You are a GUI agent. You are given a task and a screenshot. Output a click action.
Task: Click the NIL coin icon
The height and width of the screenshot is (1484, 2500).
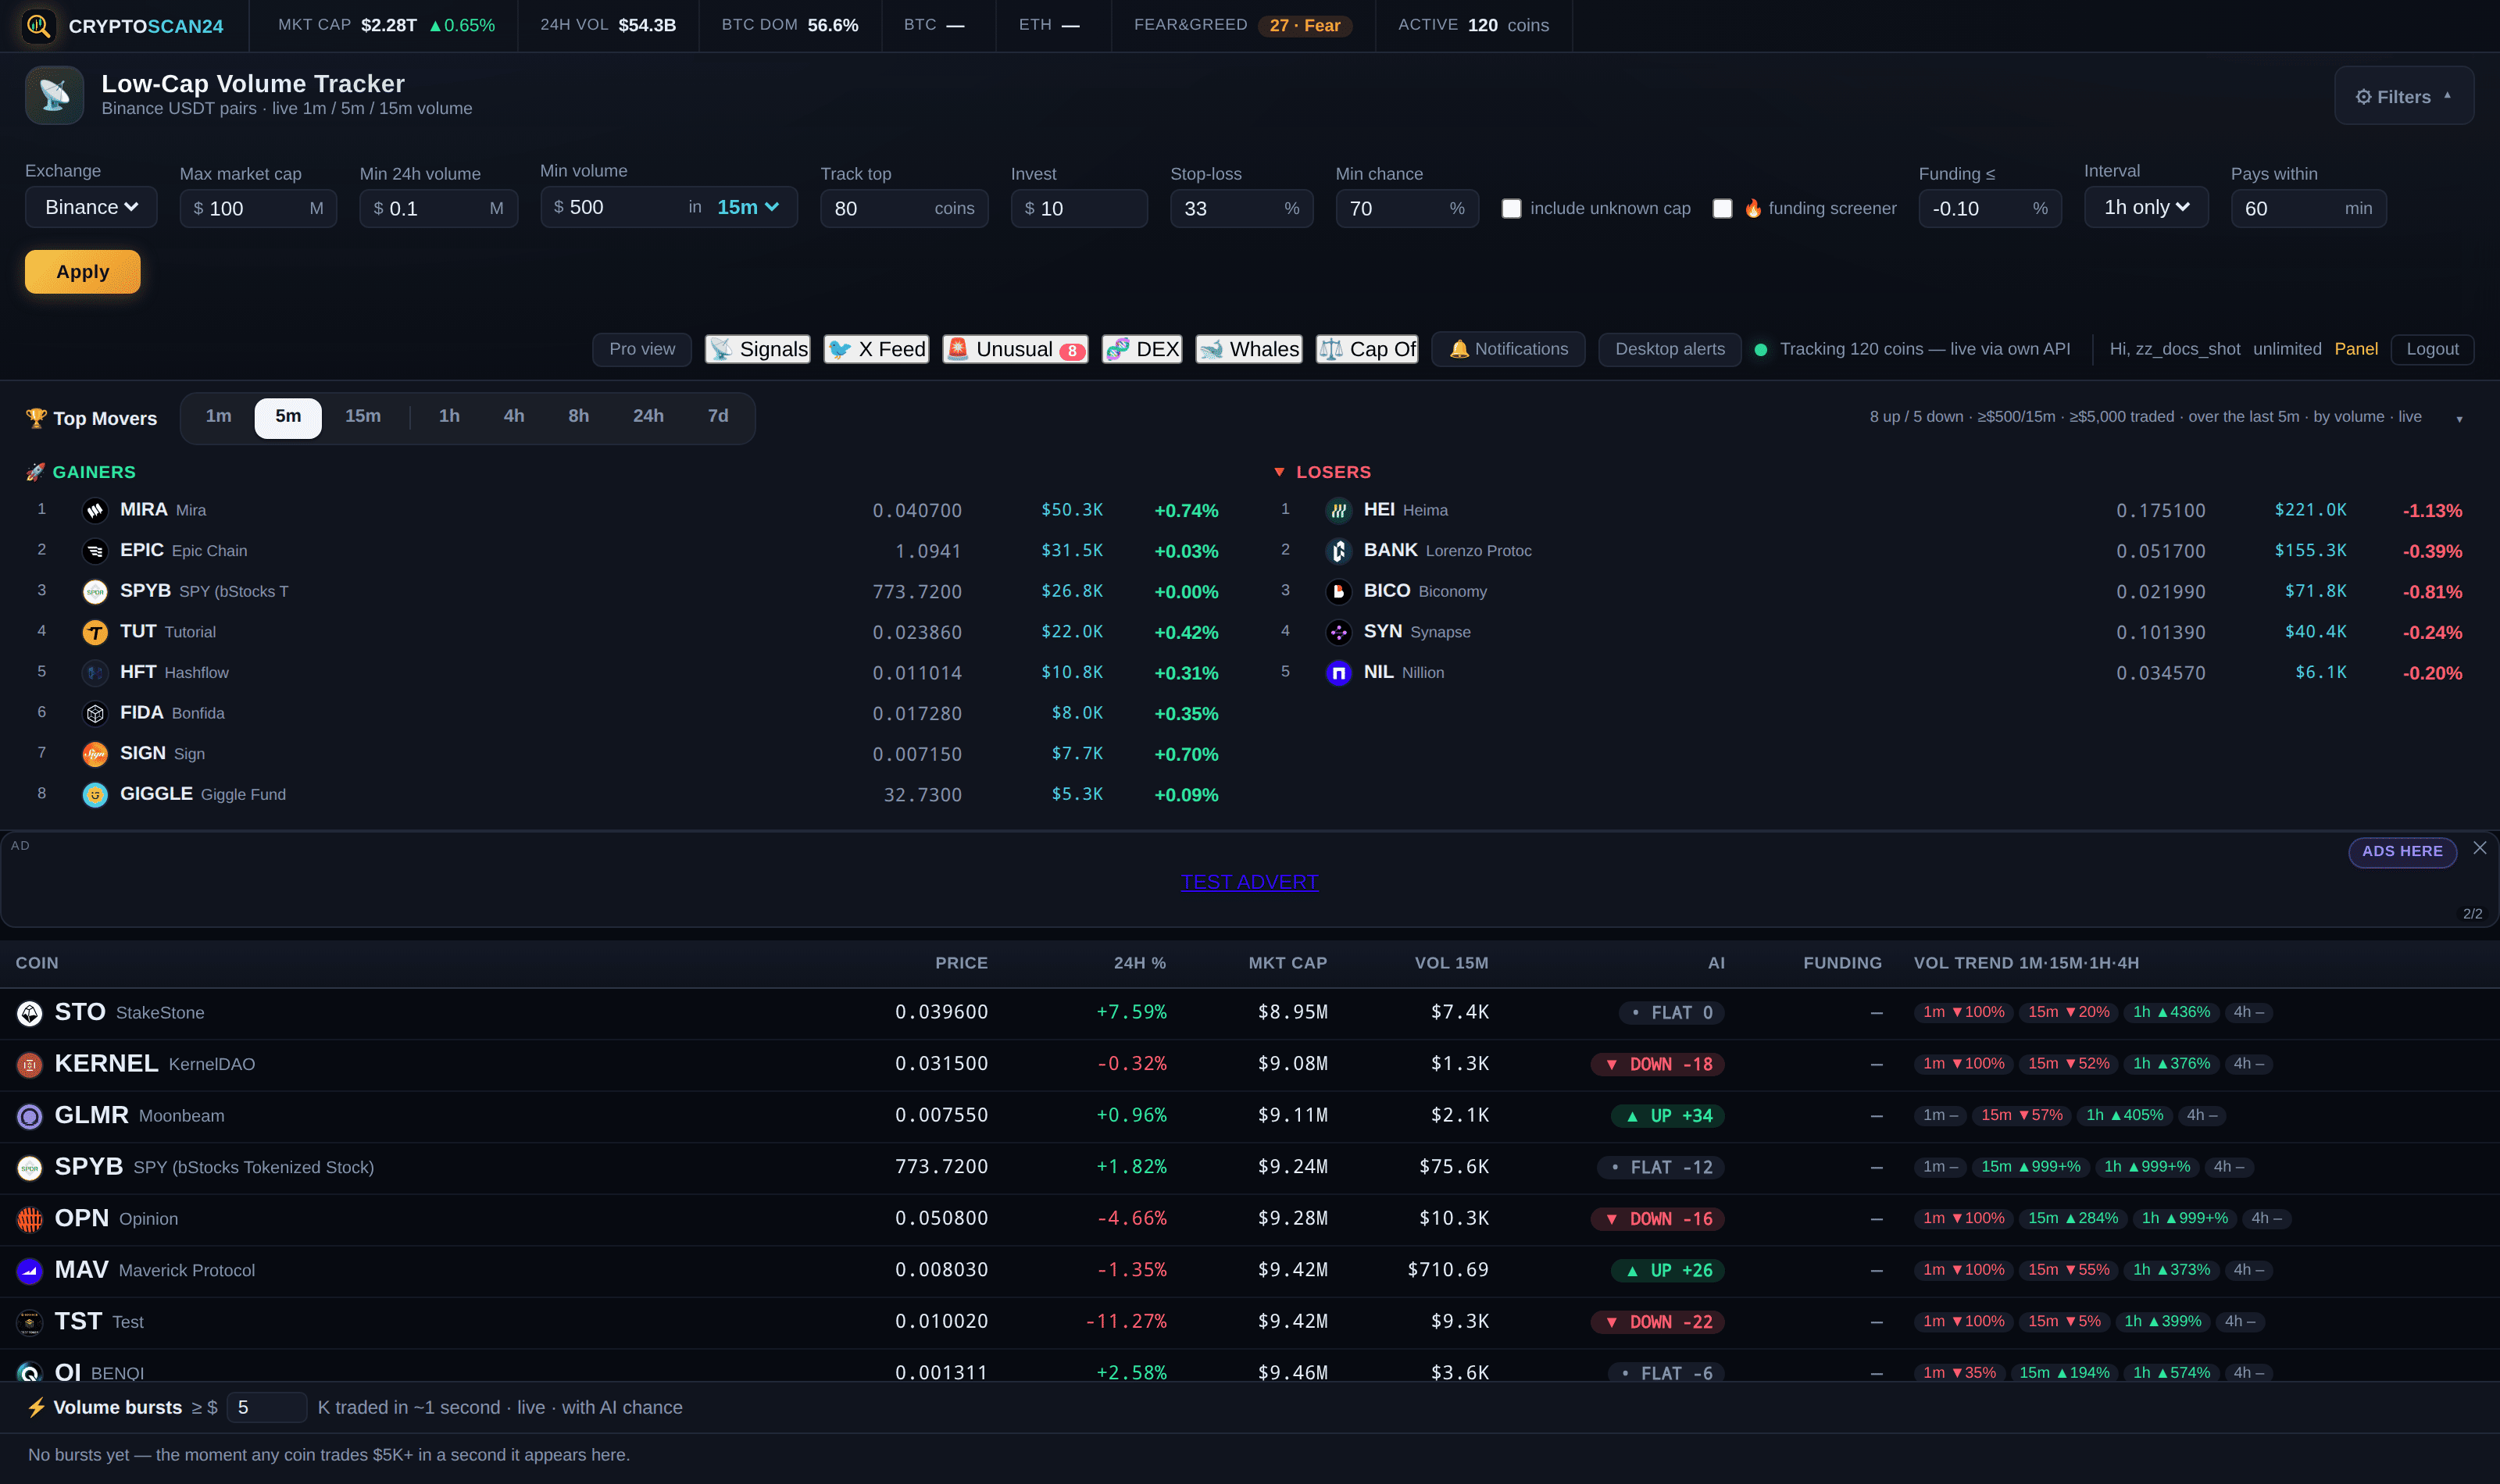point(1338,673)
